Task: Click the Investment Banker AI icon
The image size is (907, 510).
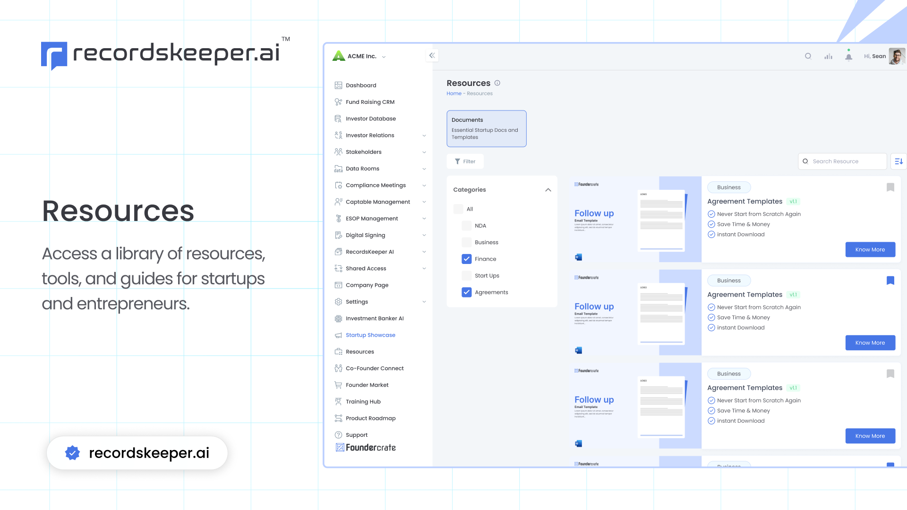Action: click(338, 319)
